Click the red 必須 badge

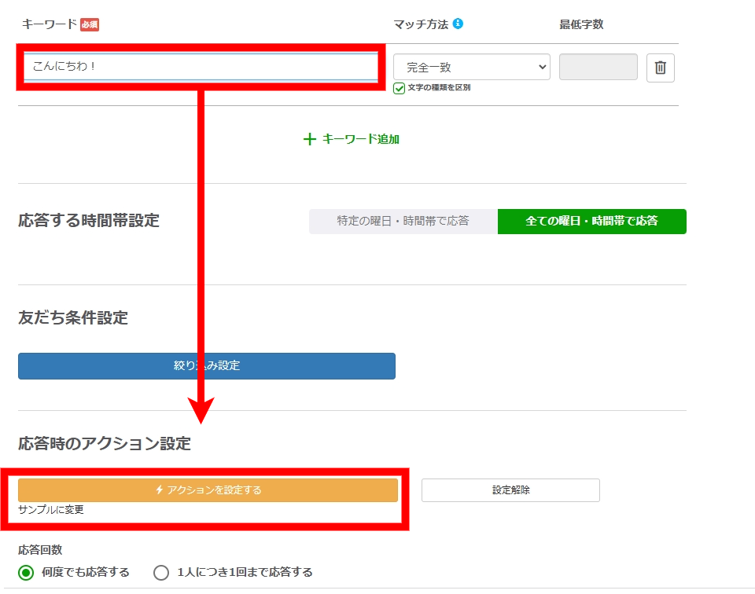[90, 24]
